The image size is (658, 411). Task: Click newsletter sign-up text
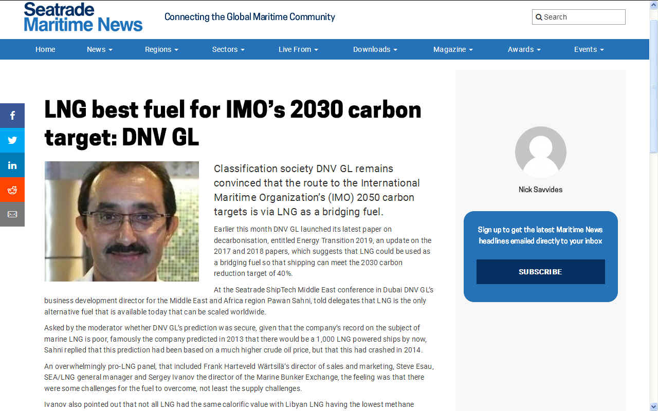541,235
